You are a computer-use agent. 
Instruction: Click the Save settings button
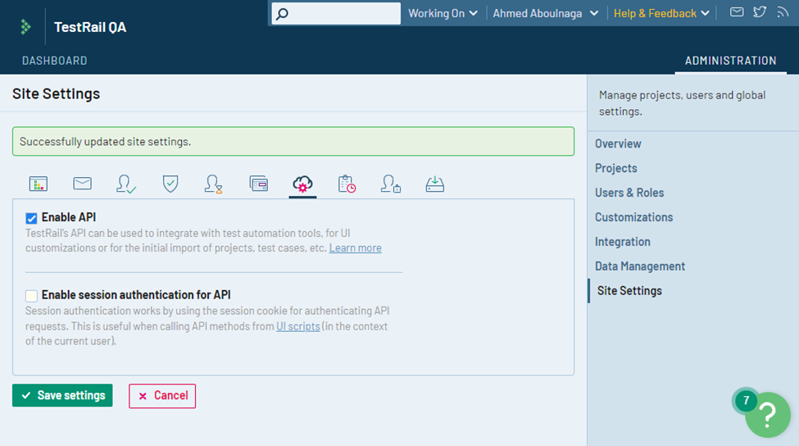click(x=62, y=395)
